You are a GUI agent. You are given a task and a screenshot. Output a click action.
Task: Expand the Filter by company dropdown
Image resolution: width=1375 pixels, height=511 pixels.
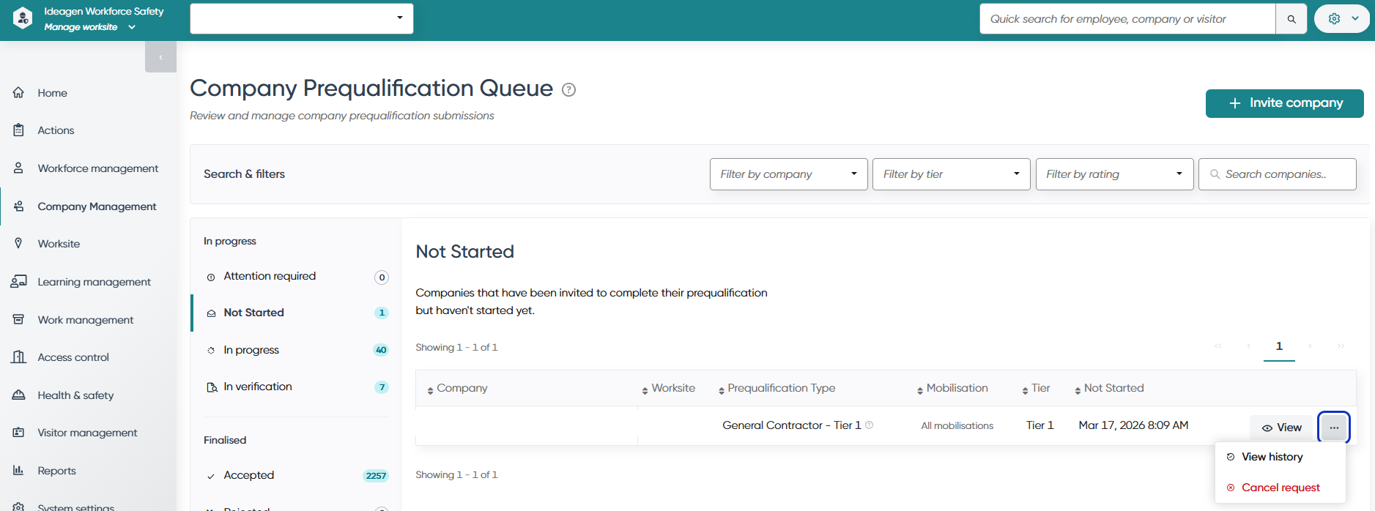pyautogui.click(x=789, y=174)
